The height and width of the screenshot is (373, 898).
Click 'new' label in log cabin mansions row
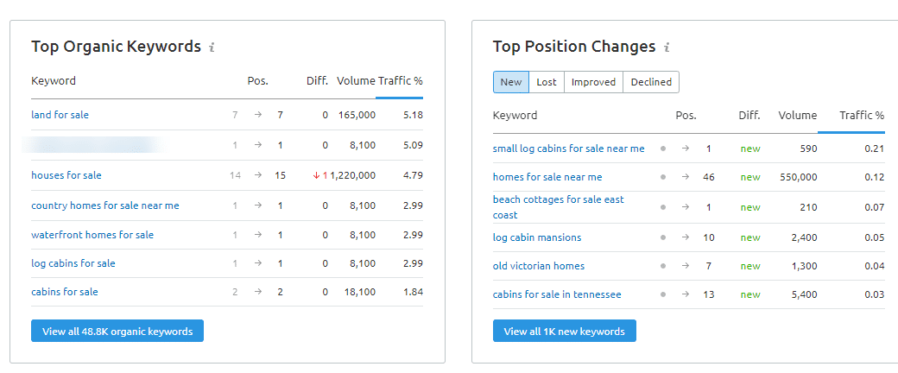click(750, 237)
